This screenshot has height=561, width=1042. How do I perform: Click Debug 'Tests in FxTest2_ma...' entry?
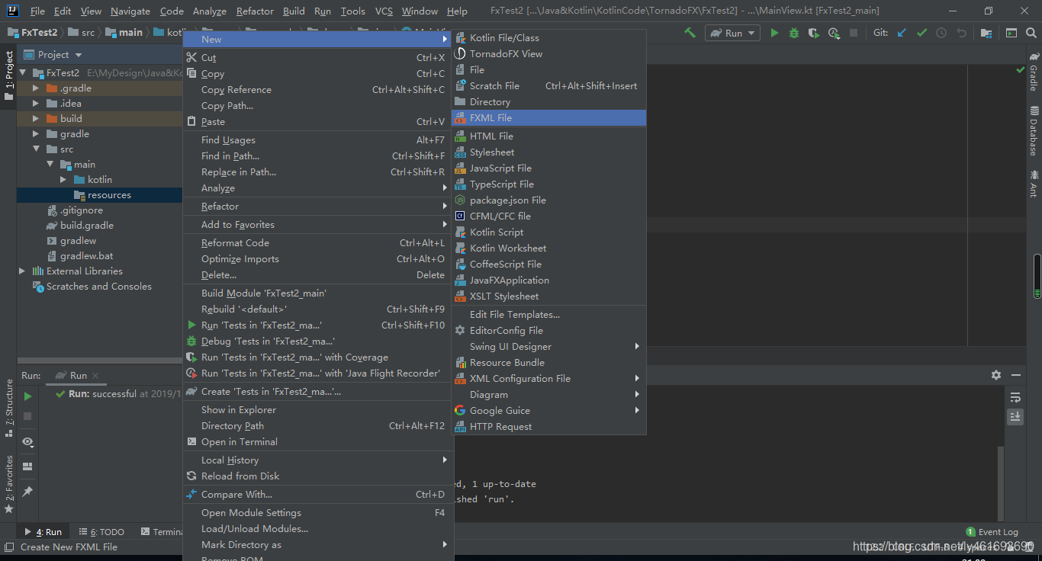point(317,341)
